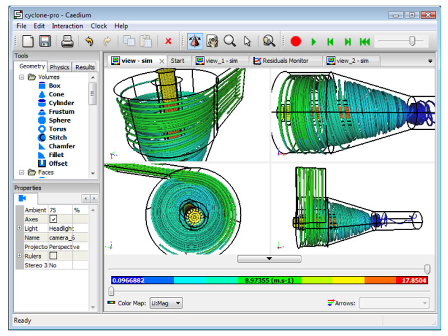
Task: Choose the arrow pointer select tool
Action: [247, 41]
